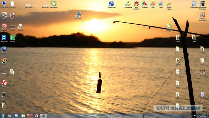Open the Google Earth desktop shortcut
The width and height of the screenshot is (209, 118).
[112, 4]
